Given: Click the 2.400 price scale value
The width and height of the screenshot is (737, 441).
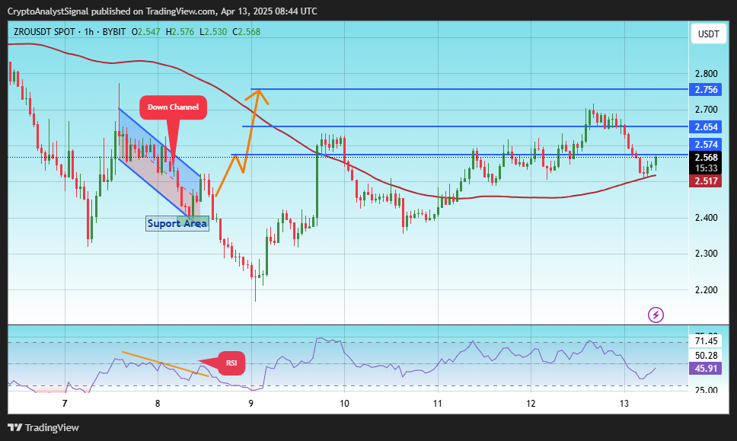Looking at the screenshot, I should (706, 218).
